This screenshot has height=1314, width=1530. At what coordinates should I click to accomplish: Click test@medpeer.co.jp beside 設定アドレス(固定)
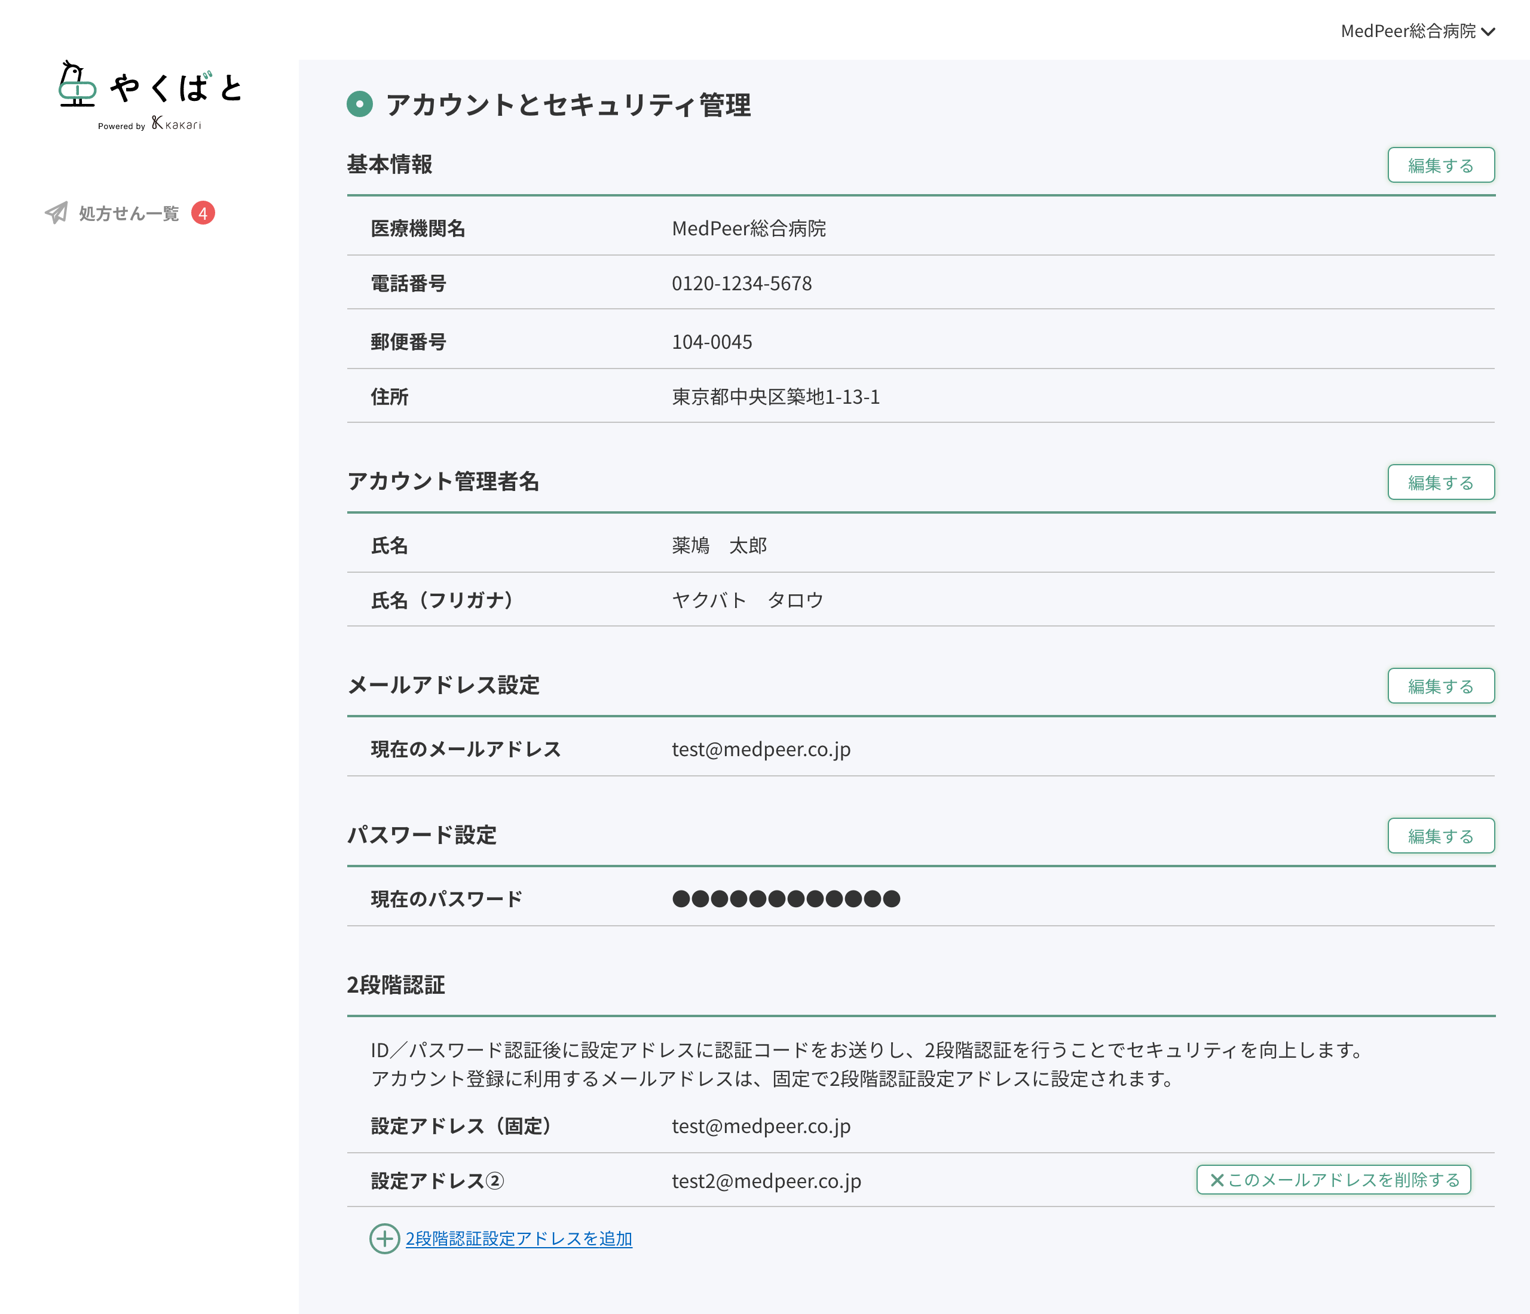(761, 1126)
